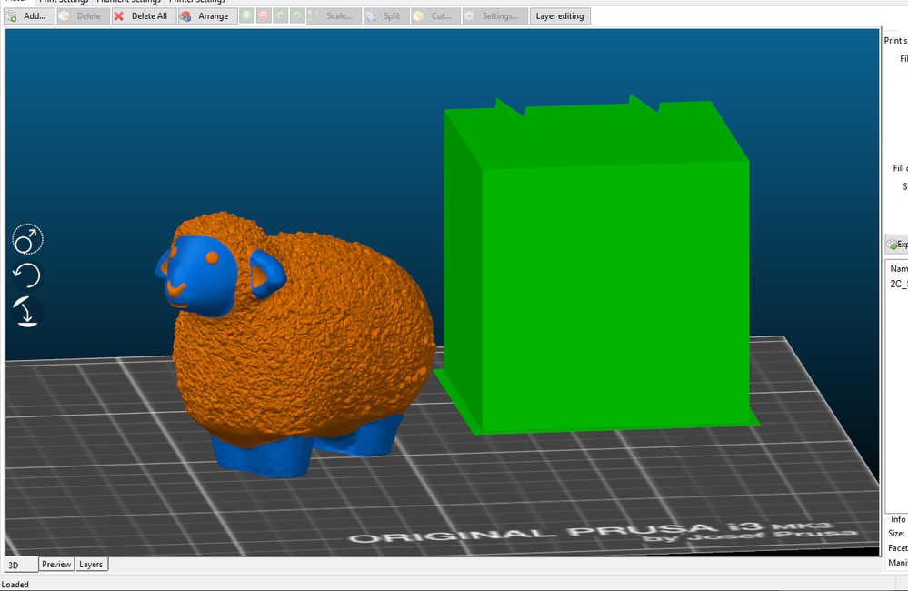Image resolution: width=908 pixels, height=591 pixels.
Task: Rotate 45° clockwise using toolbar icon
Action: click(x=297, y=16)
